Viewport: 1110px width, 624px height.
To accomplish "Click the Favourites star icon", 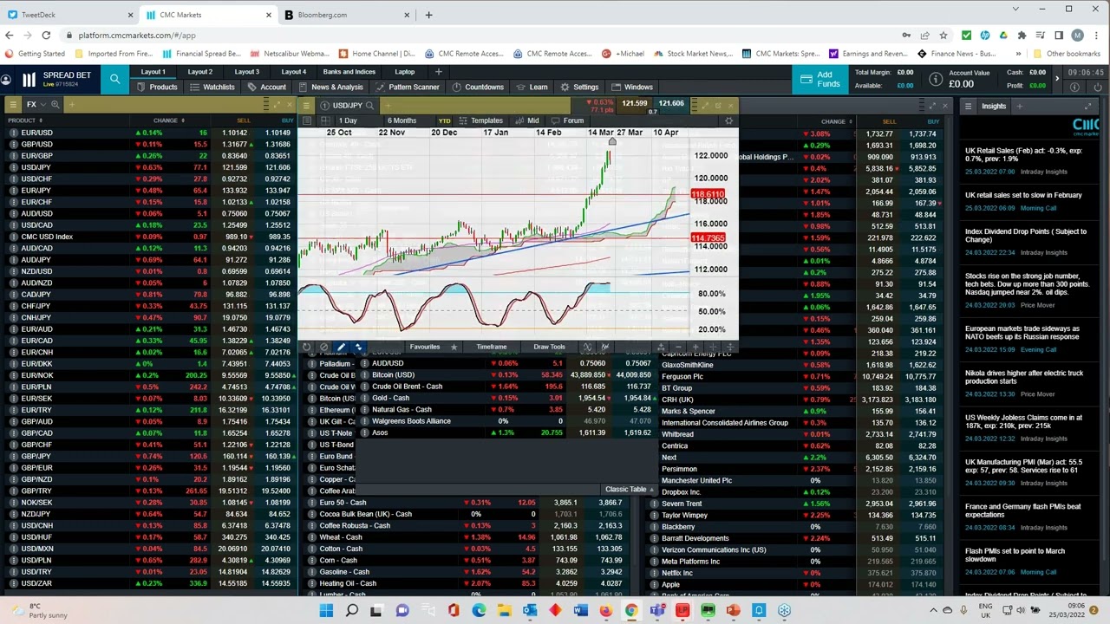I will (x=454, y=347).
